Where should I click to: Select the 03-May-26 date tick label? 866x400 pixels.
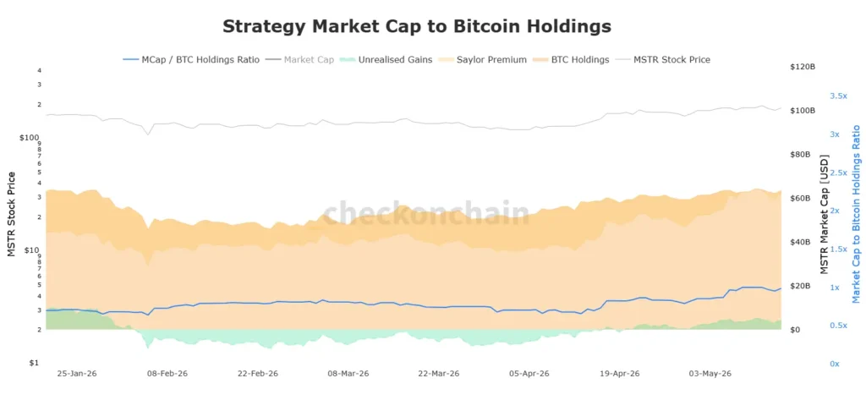click(x=710, y=374)
